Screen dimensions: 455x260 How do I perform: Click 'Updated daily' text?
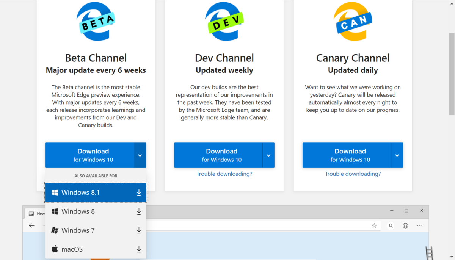(x=353, y=70)
